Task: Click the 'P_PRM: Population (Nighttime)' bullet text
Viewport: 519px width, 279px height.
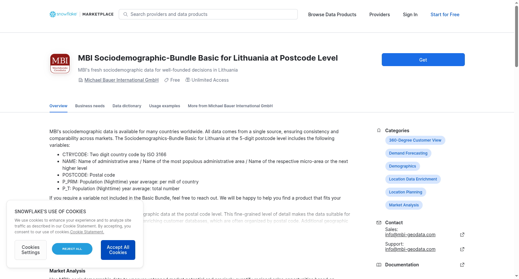Action: tap(130, 182)
